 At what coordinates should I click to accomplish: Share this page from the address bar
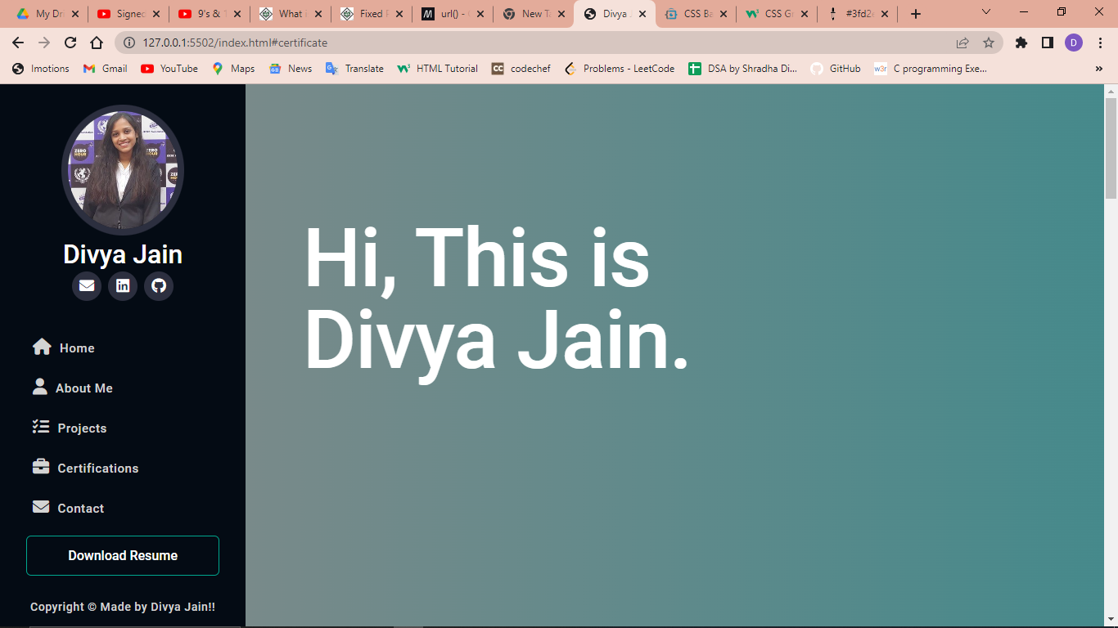click(x=962, y=43)
